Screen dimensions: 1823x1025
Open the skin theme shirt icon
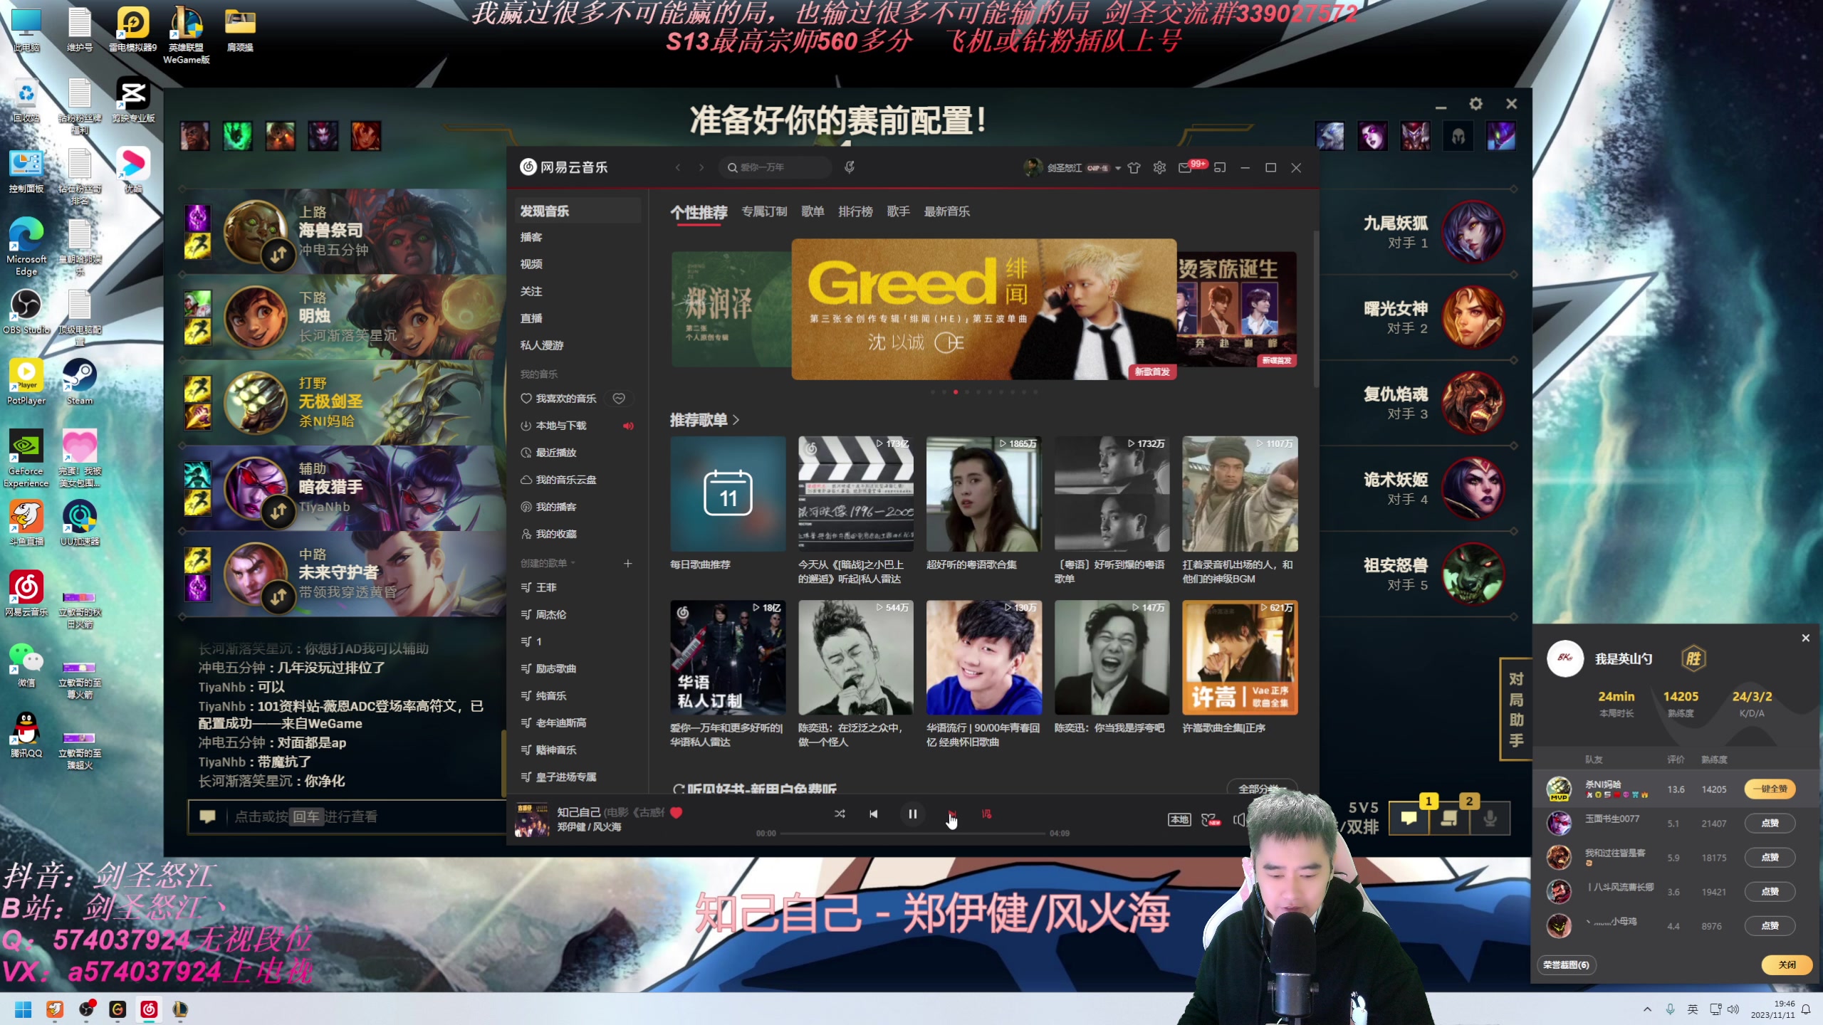tap(1134, 167)
